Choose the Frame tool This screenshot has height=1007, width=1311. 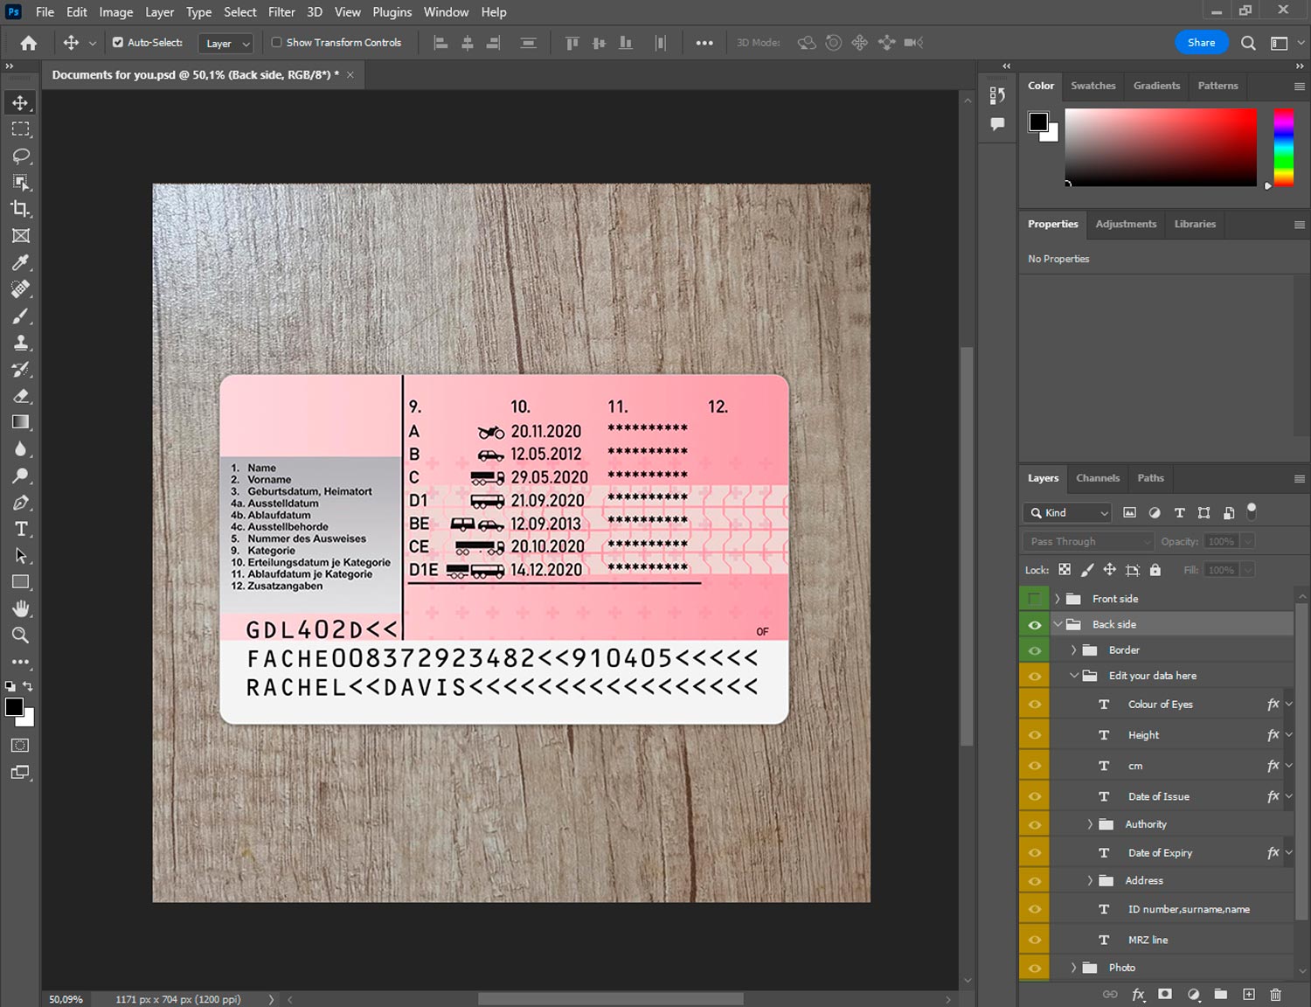tap(20, 236)
